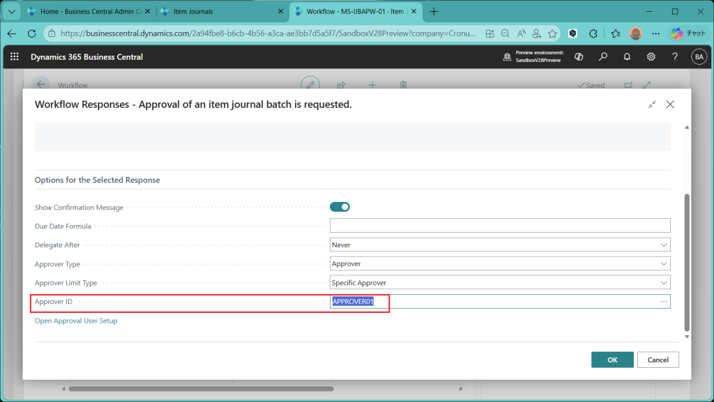
Task: Click the Due Date Formula input field
Action: click(x=499, y=226)
